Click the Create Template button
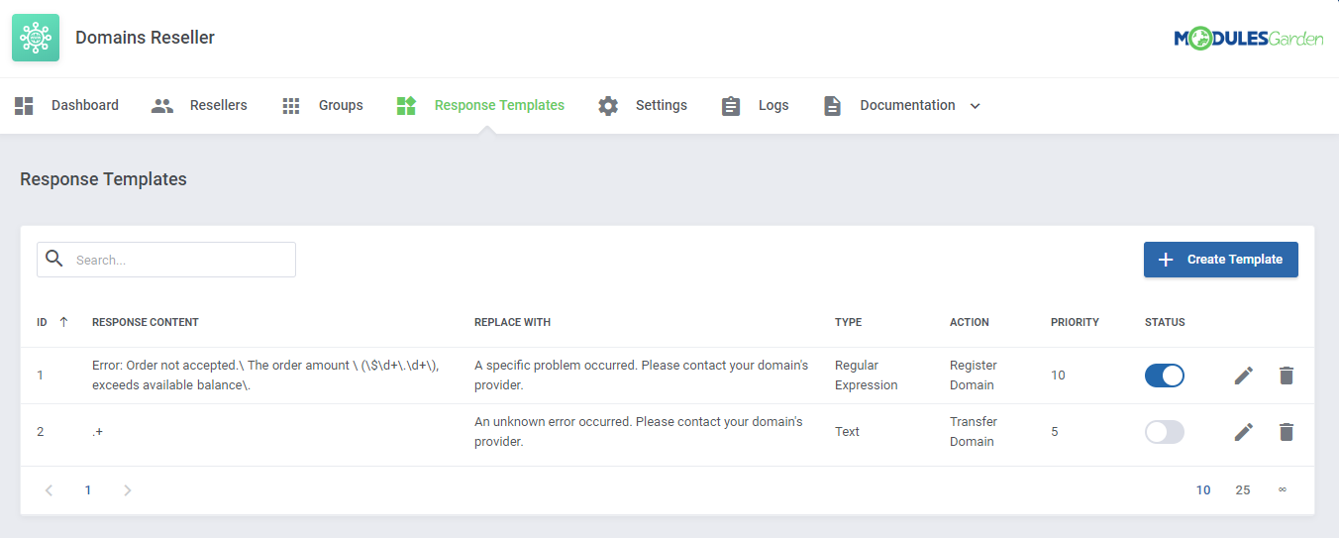 click(1220, 260)
